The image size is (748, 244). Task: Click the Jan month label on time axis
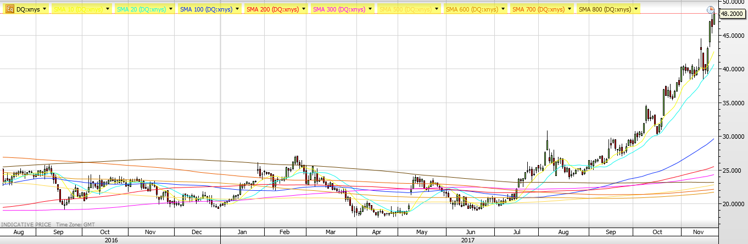[242, 232]
